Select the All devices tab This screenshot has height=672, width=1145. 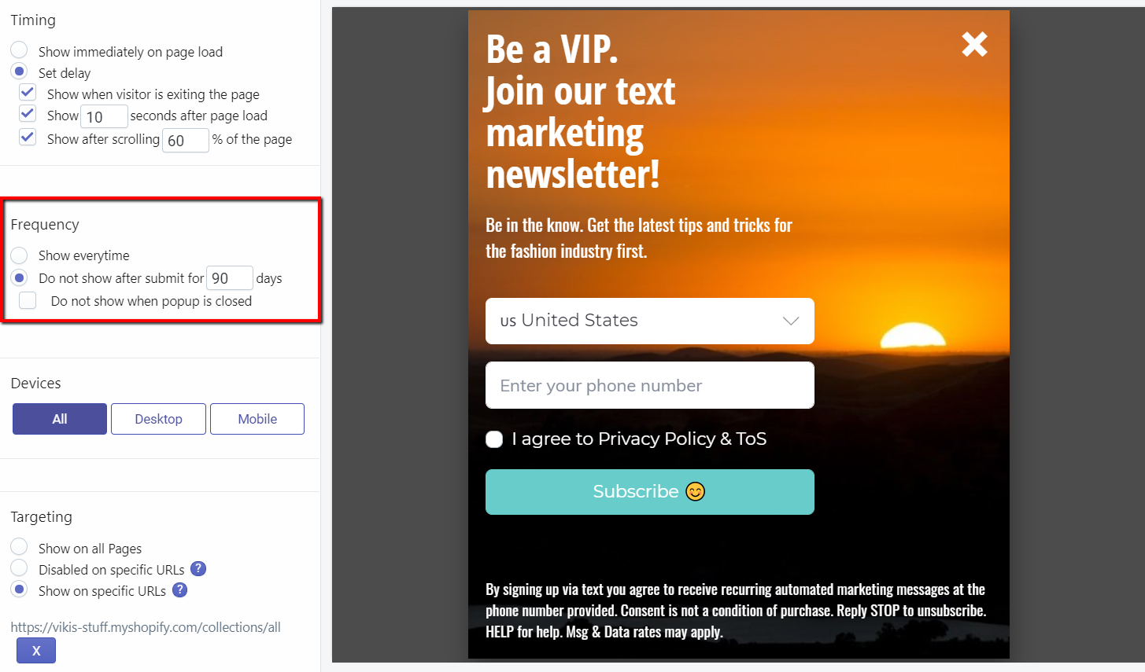pos(60,419)
